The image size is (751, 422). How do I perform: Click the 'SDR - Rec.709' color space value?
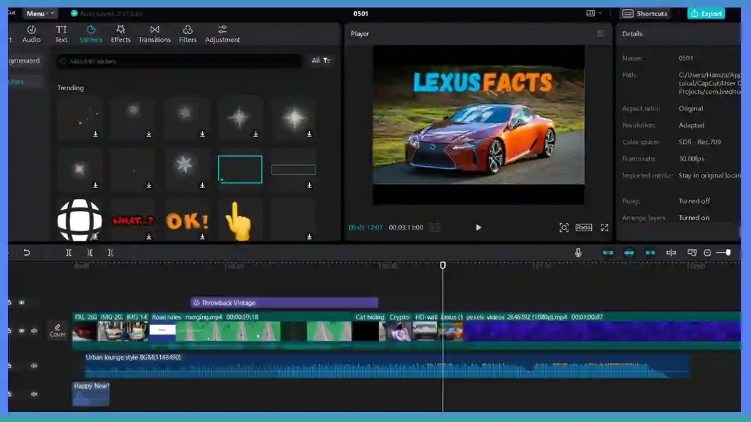pyautogui.click(x=700, y=142)
